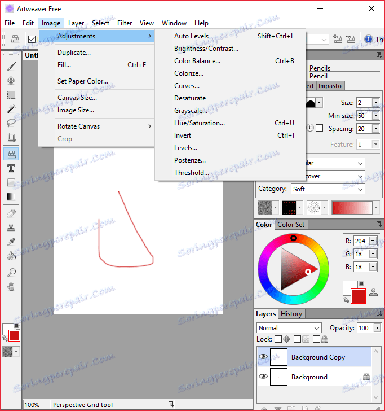Viewport: 385px width, 411px height.
Task: Toggle the options bar checkbox
Action: [x=32, y=40]
